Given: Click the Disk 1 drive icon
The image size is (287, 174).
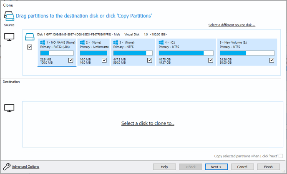Looking at the screenshot, I should (30, 37).
